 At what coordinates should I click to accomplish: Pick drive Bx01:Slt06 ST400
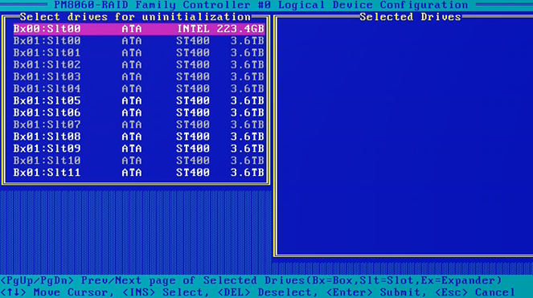coord(139,112)
